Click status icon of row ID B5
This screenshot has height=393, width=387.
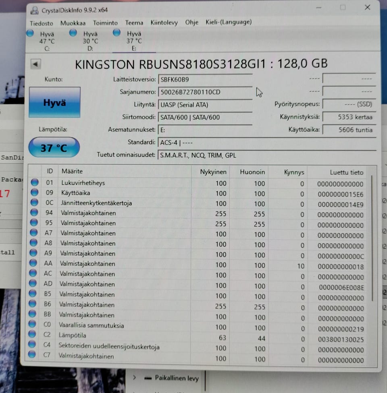pyautogui.click(x=33, y=293)
